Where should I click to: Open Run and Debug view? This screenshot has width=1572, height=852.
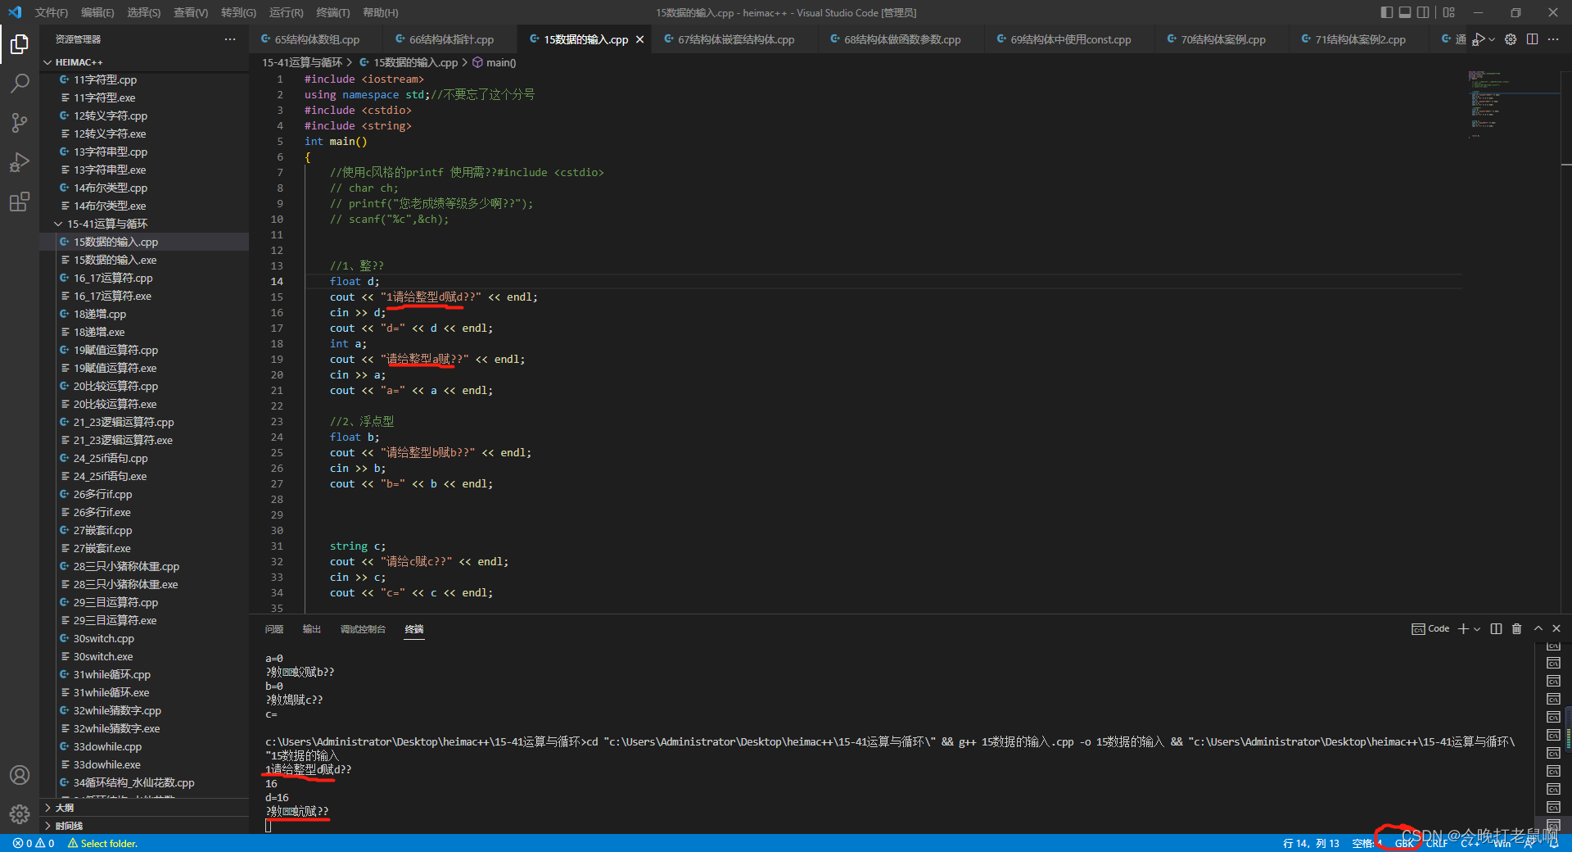tap(20, 162)
